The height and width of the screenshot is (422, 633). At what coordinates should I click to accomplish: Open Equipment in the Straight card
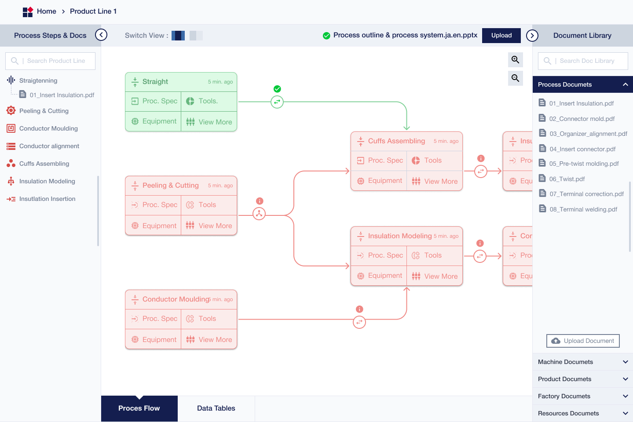153,121
